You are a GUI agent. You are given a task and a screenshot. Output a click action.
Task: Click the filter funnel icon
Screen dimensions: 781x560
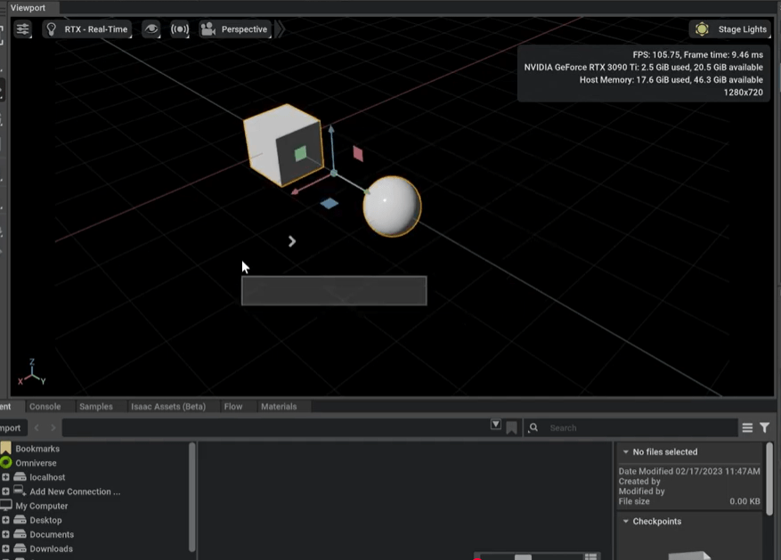pos(764,428)
